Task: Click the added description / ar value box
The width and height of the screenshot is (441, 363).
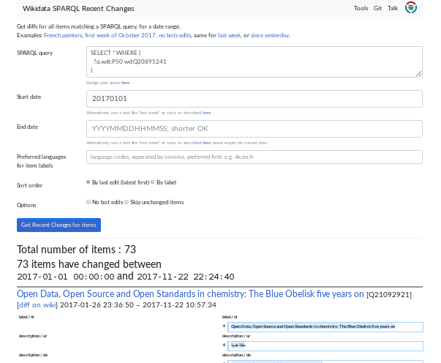Action: pos(325,346)
